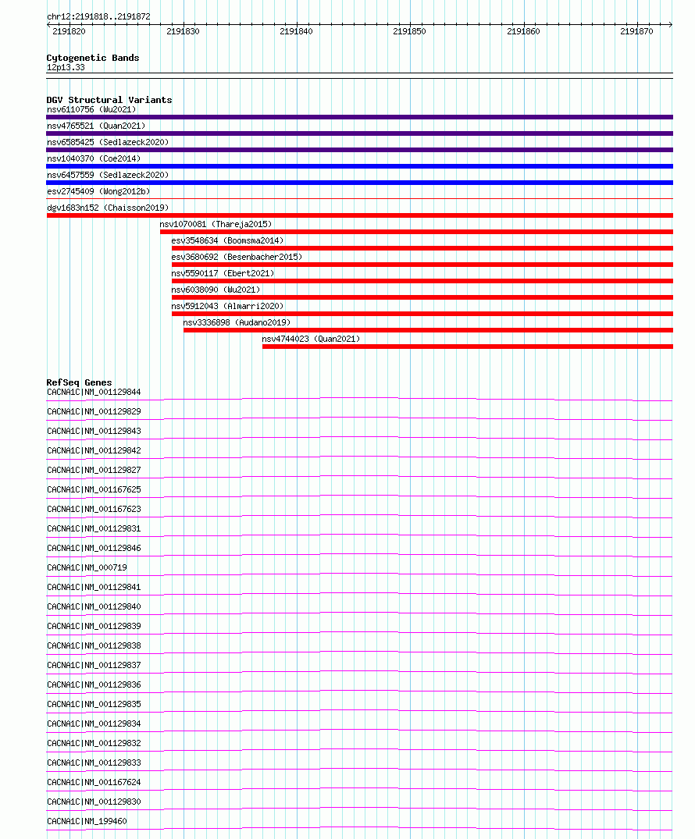Click transcript CACNA1C|NM_000719
Image resolution: width=695 pixels, height=839 pixels.
coord(87,567)
